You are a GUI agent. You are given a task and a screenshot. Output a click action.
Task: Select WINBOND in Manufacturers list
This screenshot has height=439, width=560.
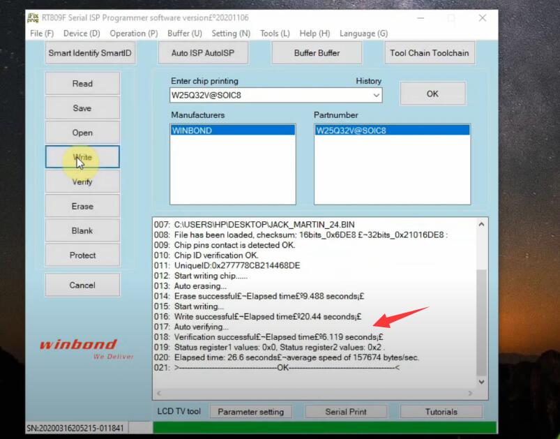233,131
